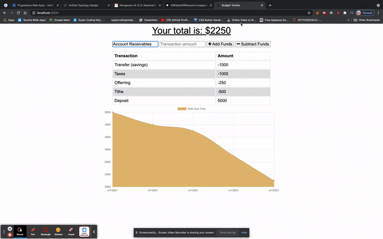Select the Pen tool in Screencastify toolbar
The image size is (383, 239).
[33, 231]
